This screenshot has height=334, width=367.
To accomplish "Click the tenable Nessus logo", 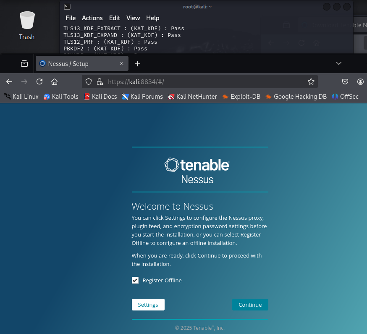I will pos(197,171).
